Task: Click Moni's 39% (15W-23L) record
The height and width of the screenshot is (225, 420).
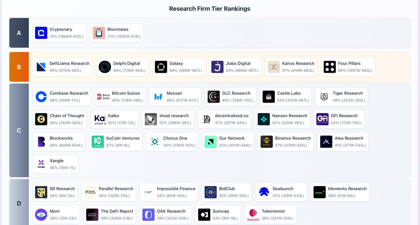Action: (x=63, y=218)
